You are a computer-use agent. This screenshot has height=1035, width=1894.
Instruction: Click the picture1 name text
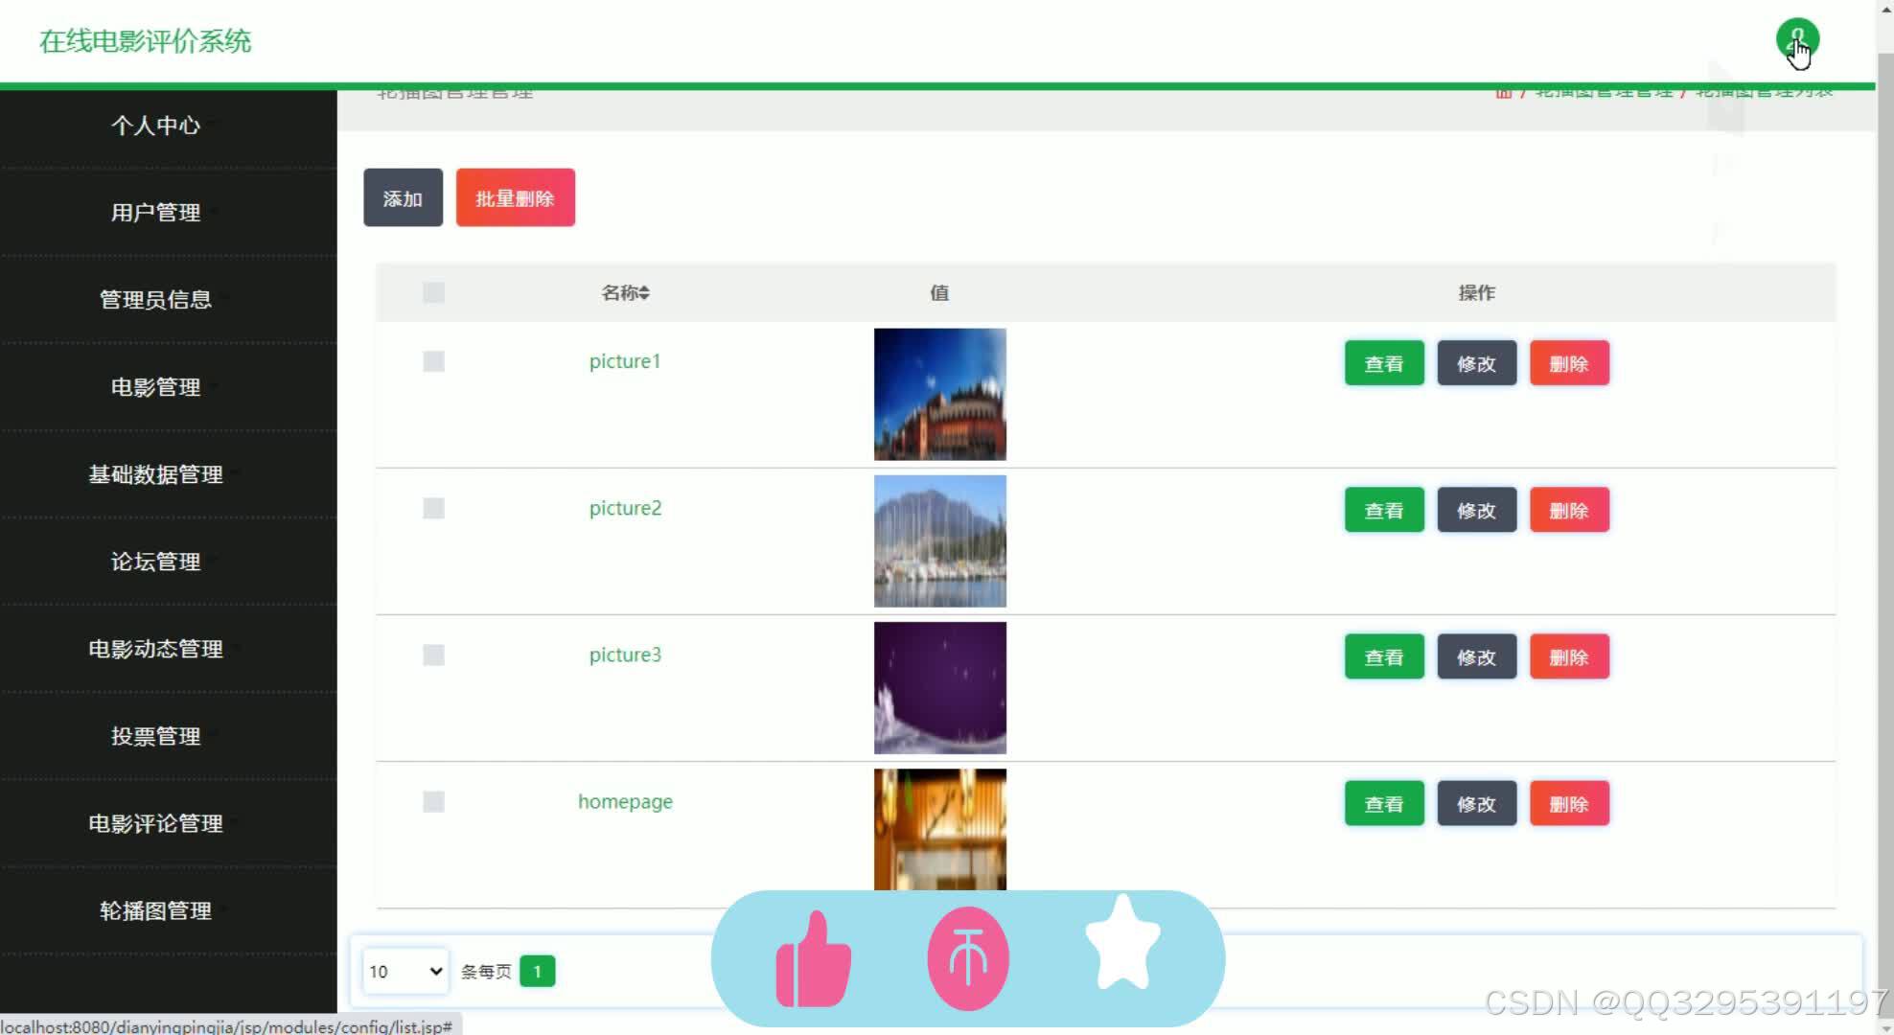click(625, 361)
